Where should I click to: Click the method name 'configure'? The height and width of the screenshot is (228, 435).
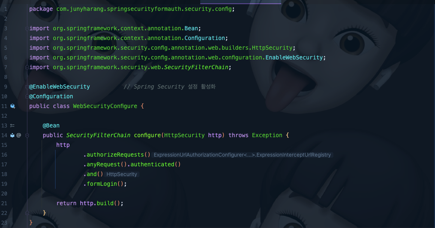[147, 135]
